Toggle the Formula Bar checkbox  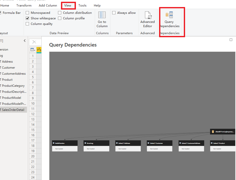(1, 13)
